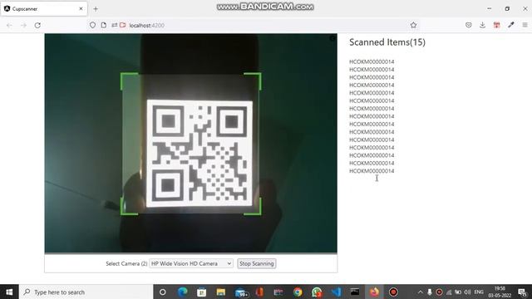Open the site permissions icon in address bar
The image size is (532, 299).
coord(115,25)
